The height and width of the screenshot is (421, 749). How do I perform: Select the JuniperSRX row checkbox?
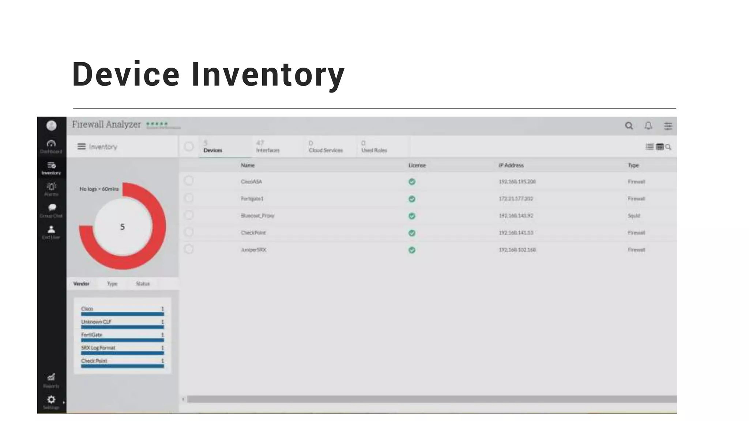[x=189, y=249]
